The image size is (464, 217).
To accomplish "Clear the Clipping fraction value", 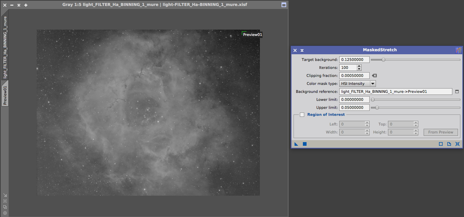I will pyautogui.click(x=374, y=76).
